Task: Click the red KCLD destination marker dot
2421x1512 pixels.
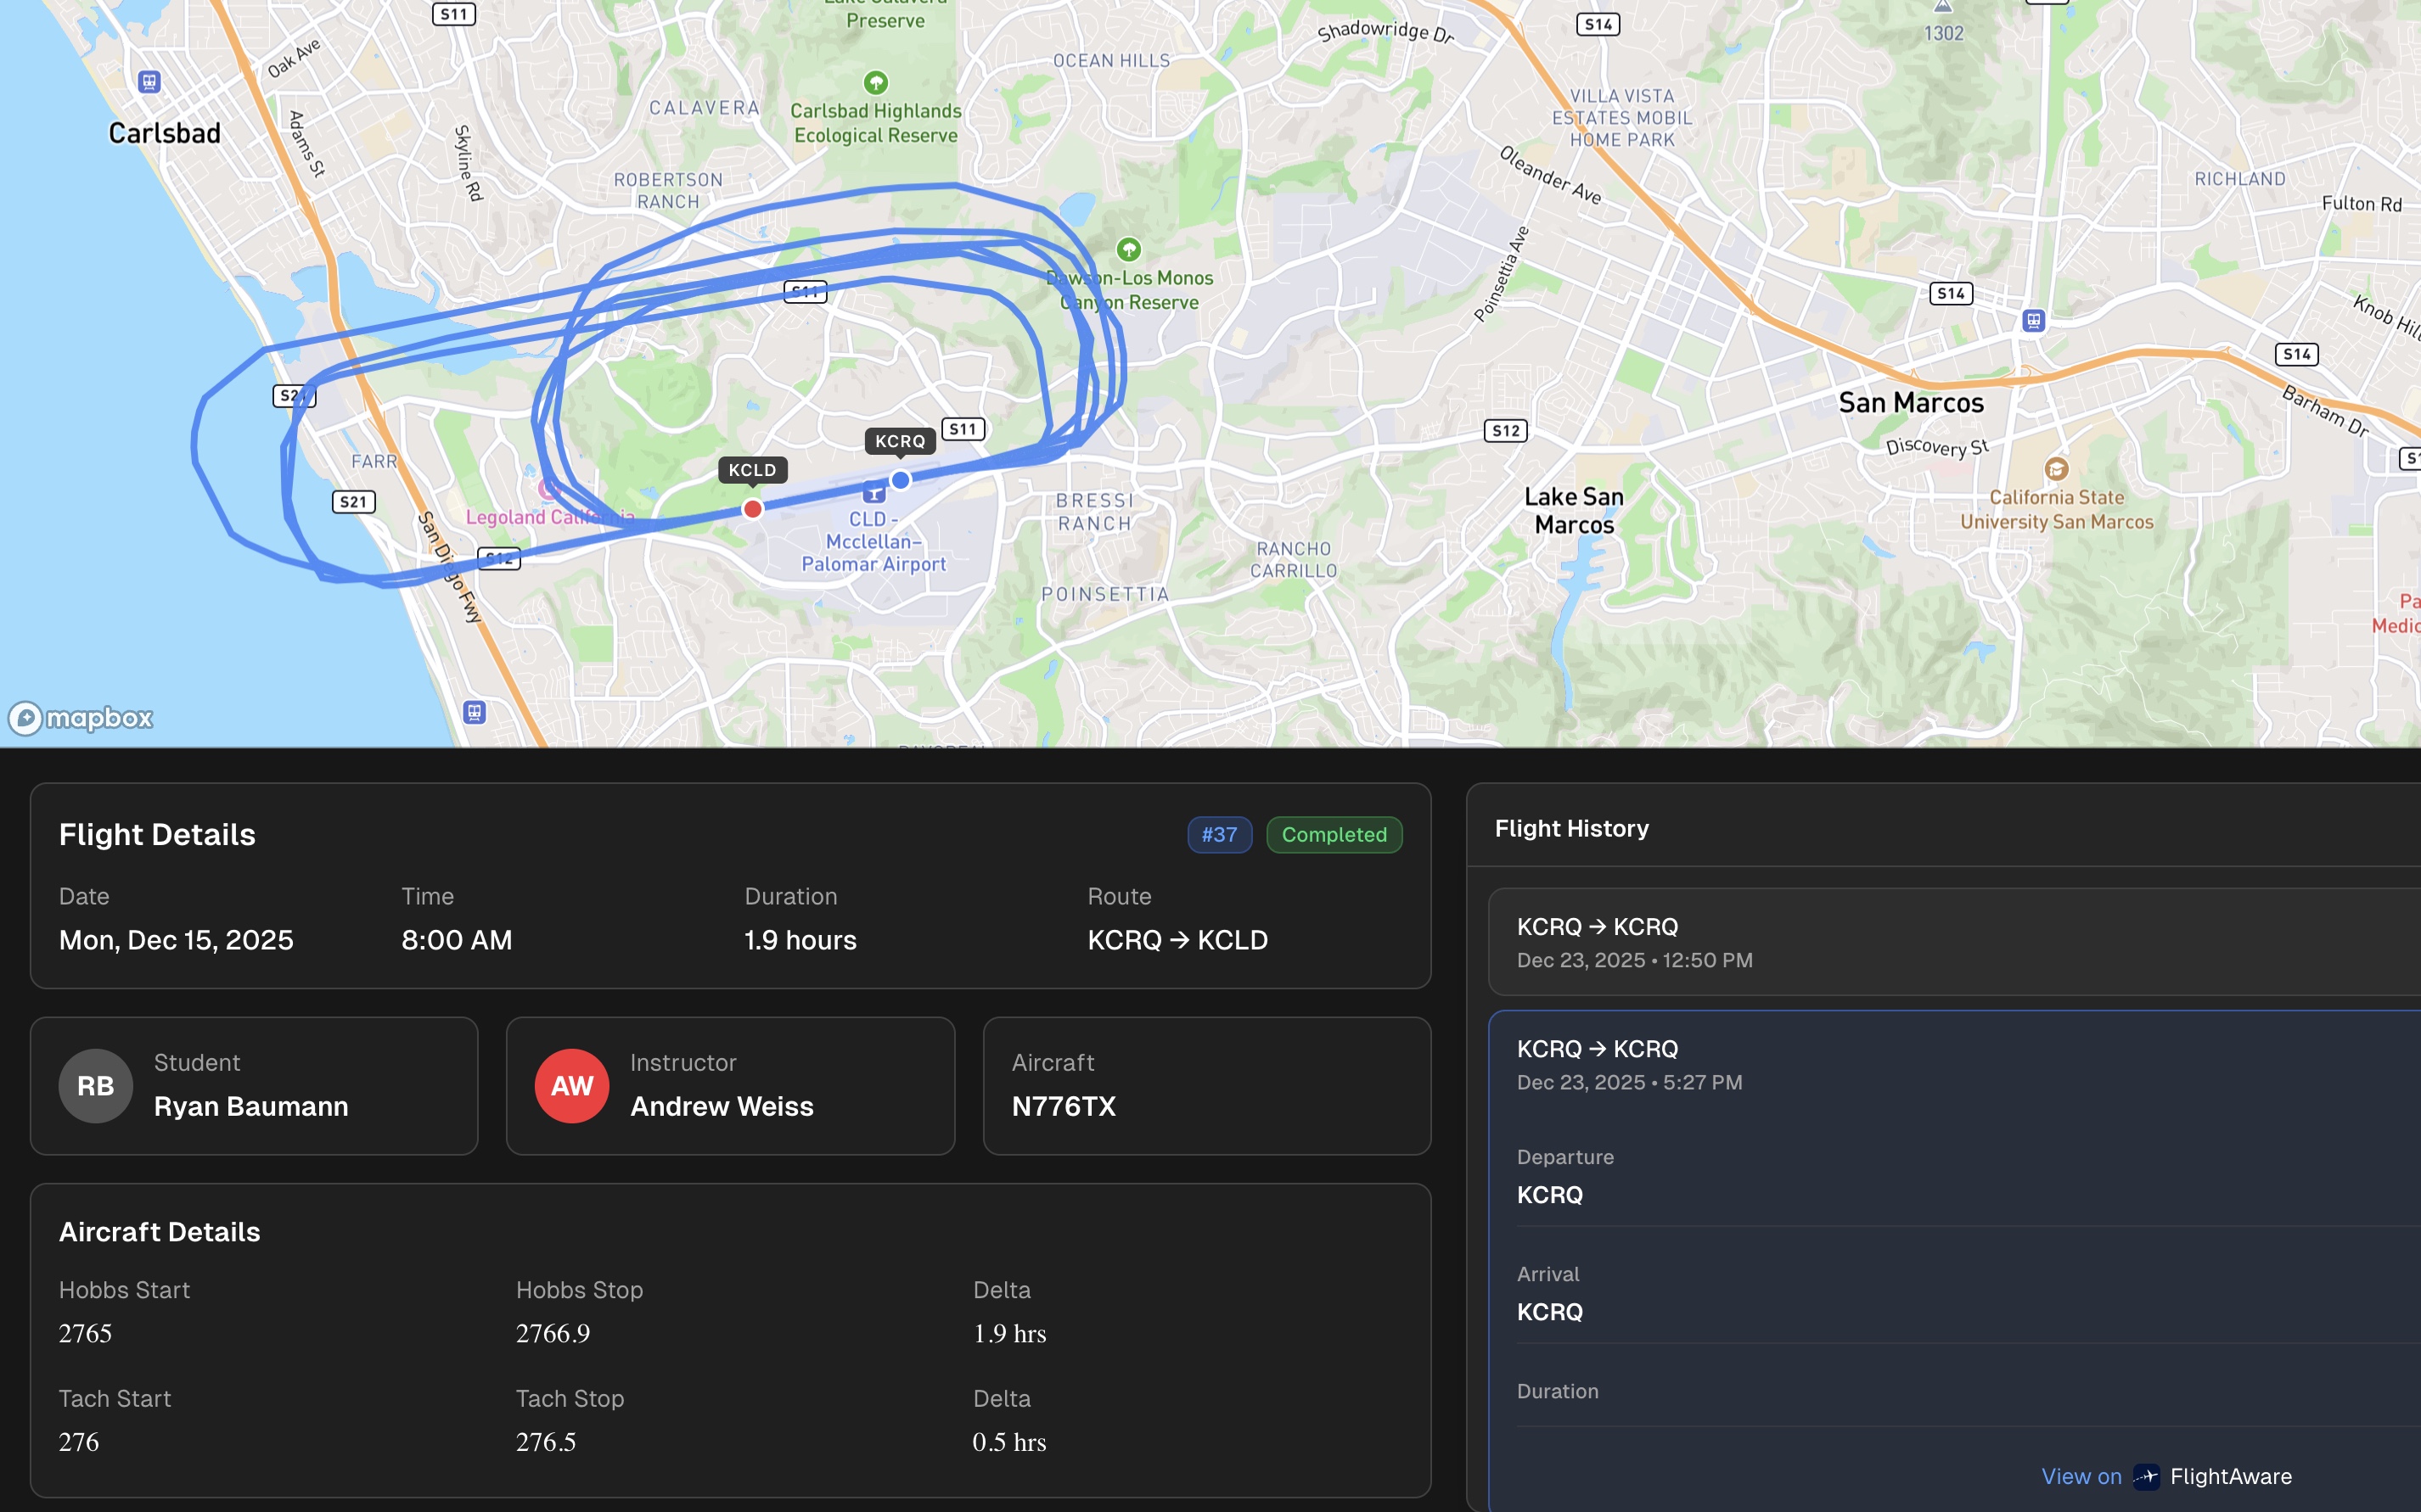Action: 752,509
